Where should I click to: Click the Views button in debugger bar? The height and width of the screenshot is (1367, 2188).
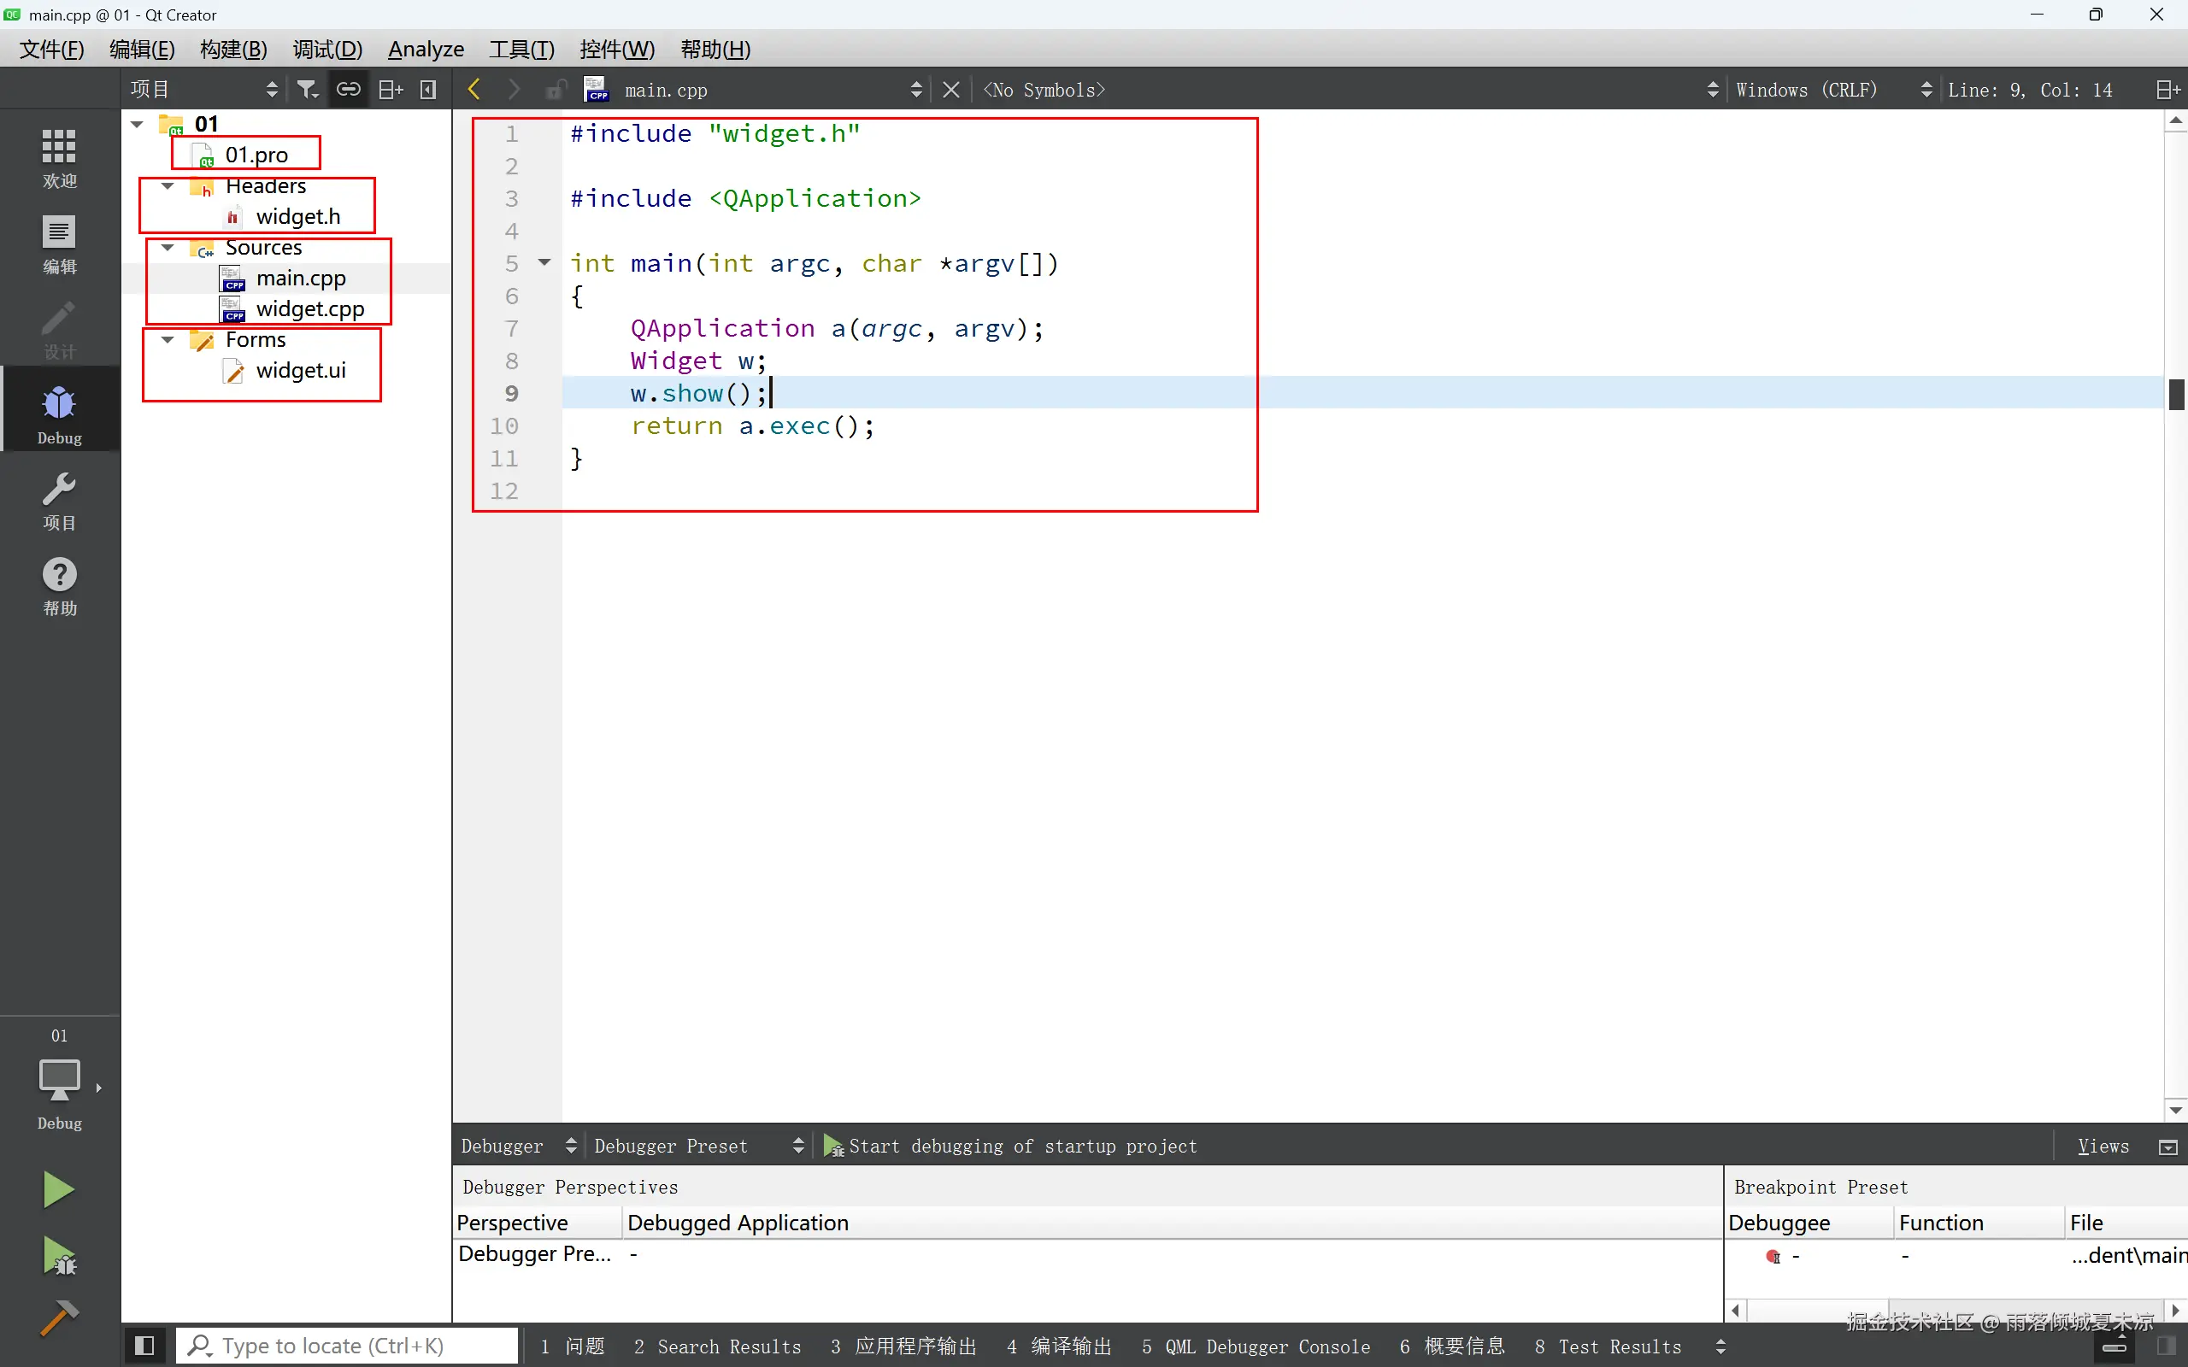tap(2103, 1146)
